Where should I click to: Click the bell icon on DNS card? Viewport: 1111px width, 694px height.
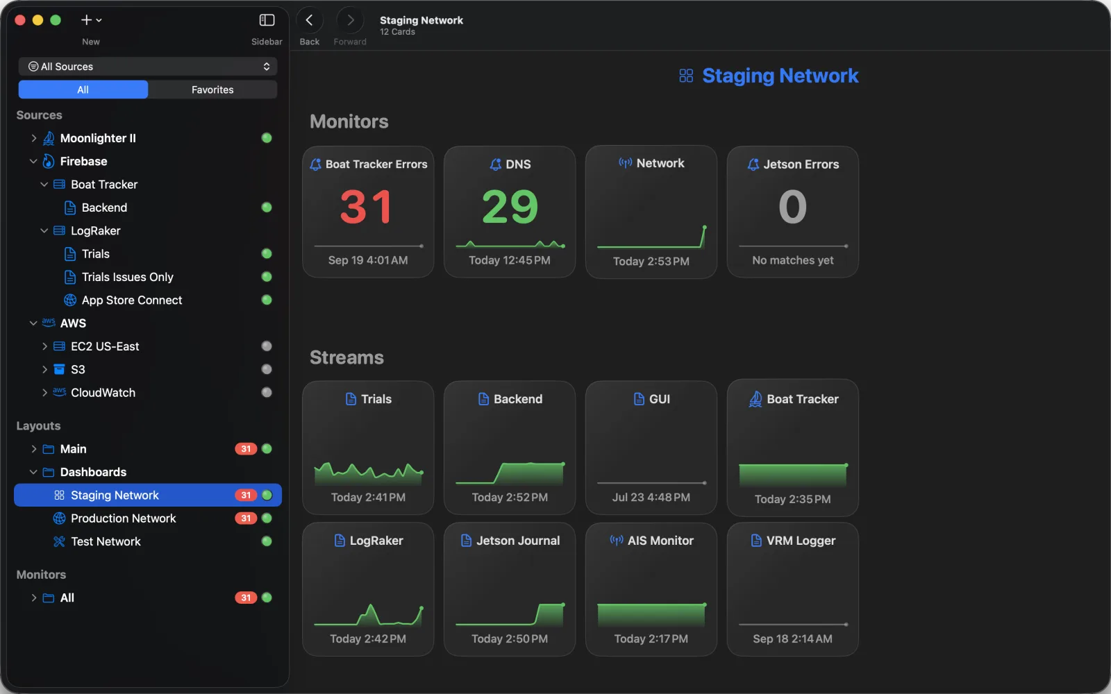495,164
